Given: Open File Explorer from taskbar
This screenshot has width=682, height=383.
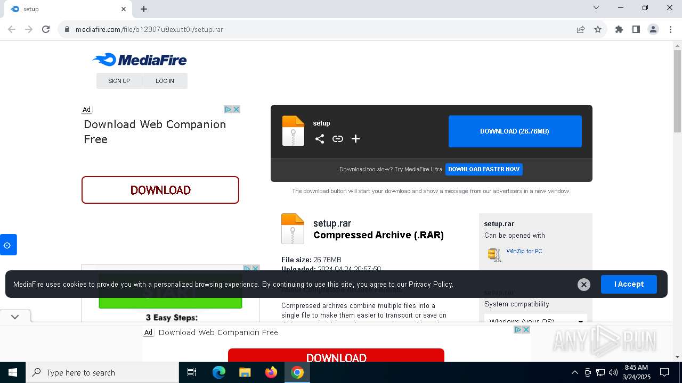Looking at the screenshot, I should [x=245, y=372].
